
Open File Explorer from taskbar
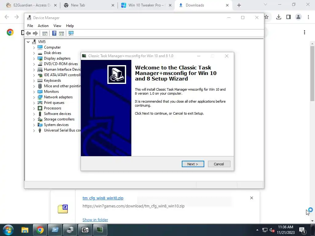pos(25,230)
